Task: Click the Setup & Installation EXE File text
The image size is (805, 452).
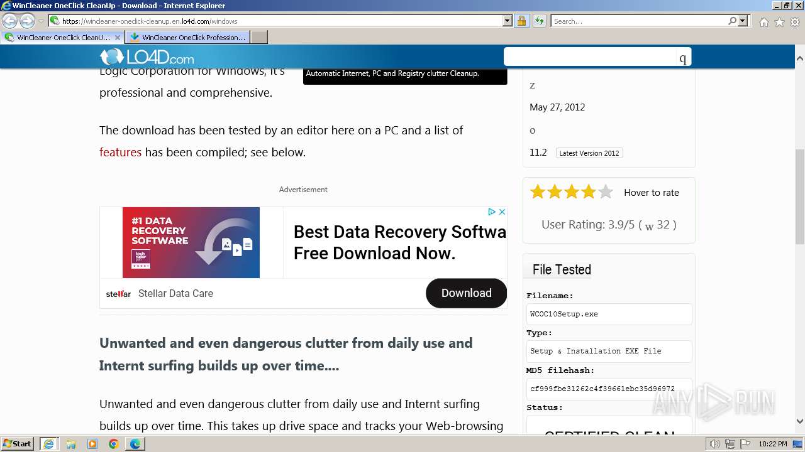Action: coord(596,351)
